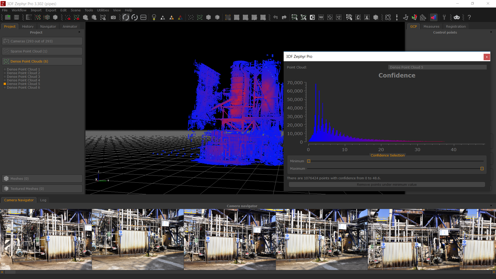Click the axis alignment icon
Screen dimensions: 496x279
414,17
